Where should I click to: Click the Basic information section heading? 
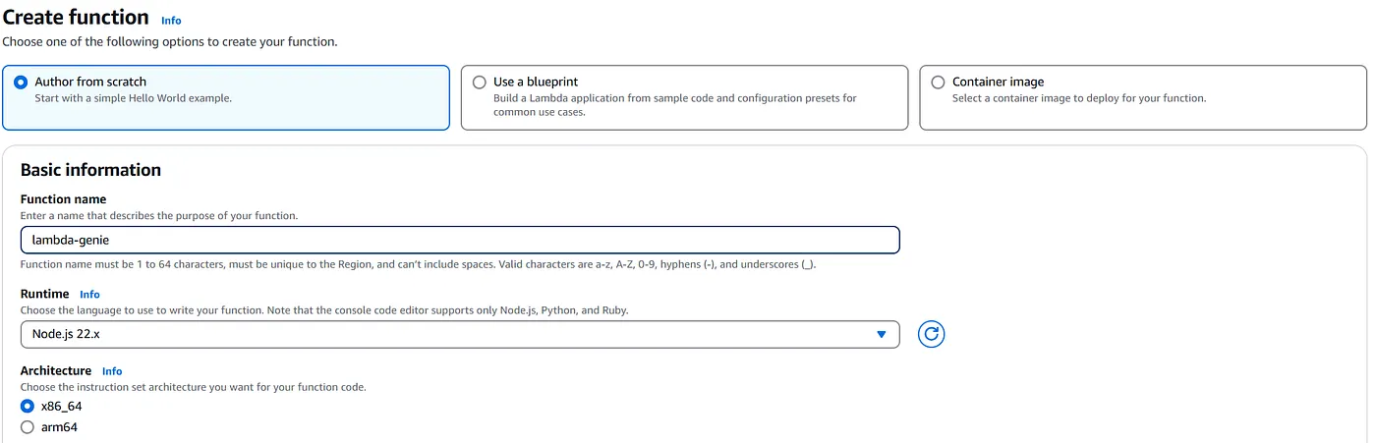click(90, 170)
